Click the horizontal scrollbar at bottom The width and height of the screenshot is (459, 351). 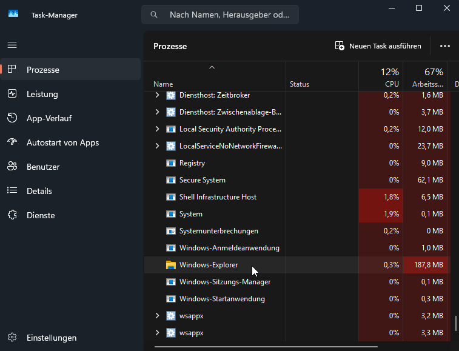[x=266, y=347]
